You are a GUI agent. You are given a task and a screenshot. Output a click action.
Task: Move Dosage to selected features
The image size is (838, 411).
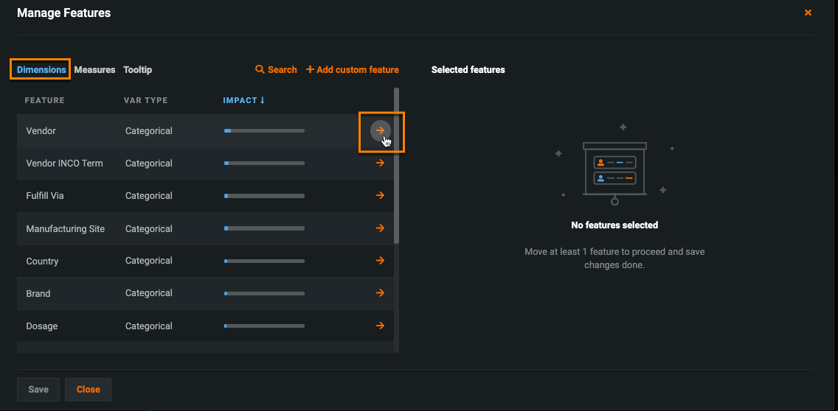(380, 326)
